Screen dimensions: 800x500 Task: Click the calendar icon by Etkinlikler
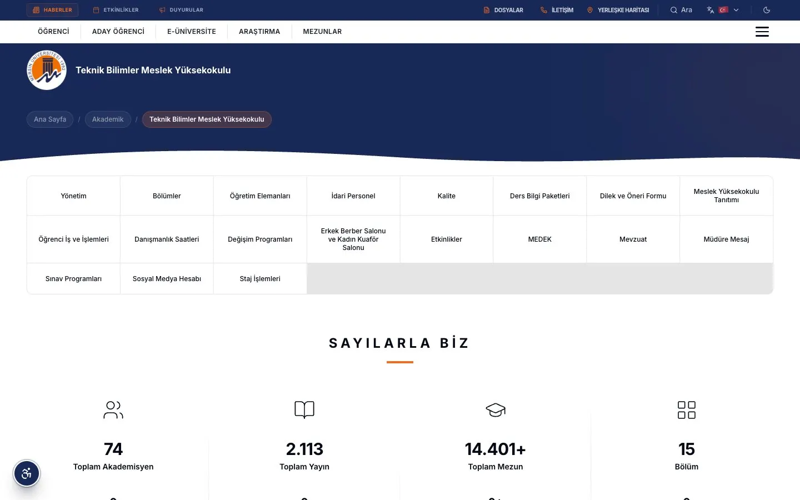pos(96,10)
